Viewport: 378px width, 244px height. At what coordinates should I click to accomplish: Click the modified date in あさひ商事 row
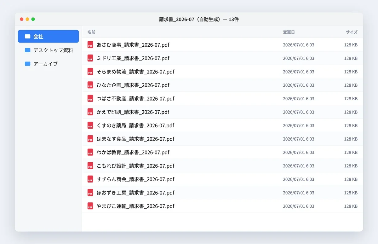pos(299,45)
